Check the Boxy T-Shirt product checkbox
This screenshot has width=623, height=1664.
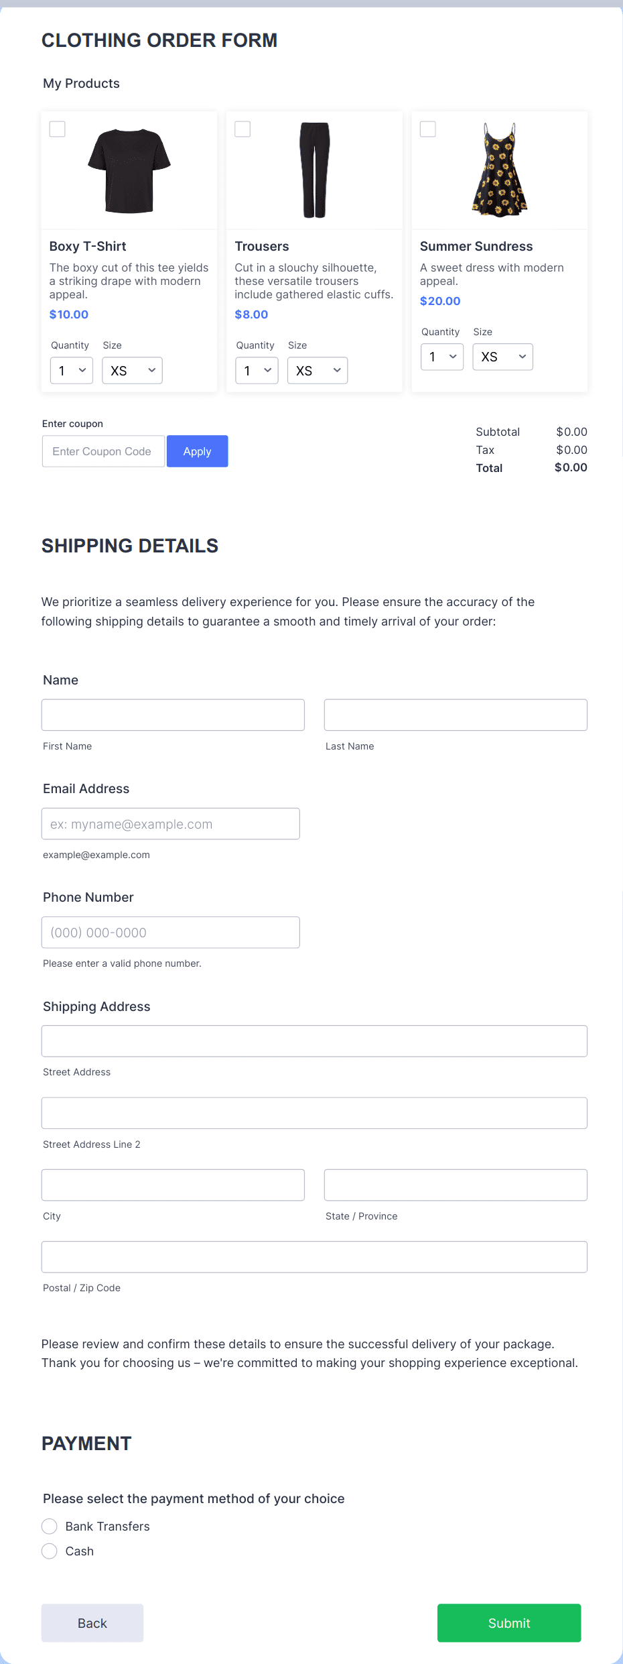click(57, 129)
